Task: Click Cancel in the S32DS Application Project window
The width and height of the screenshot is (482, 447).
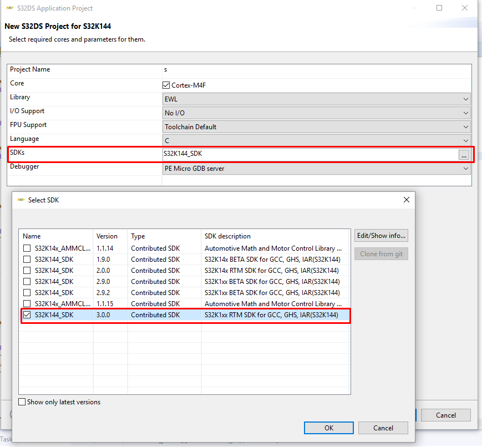Action: click(446, 415)
